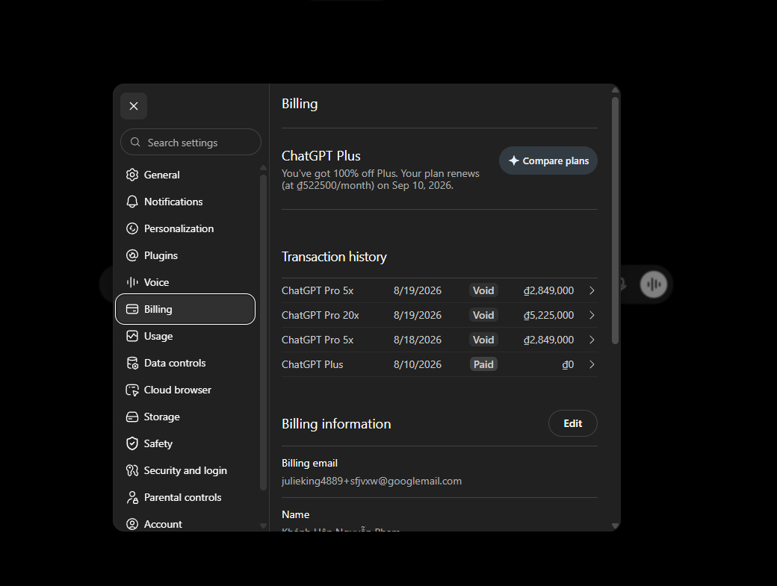Click the Paid status badge
The image size is (777, 586).
coord(483,364)
